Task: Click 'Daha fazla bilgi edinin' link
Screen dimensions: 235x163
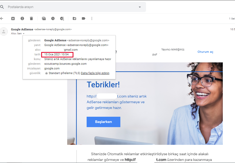Action: [95, 73]
